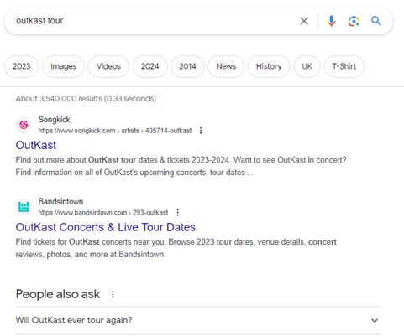The width and height of the screenshot is (404, 336).
Task: Select the Videos filter chip
Action: (x=108, y=66)
